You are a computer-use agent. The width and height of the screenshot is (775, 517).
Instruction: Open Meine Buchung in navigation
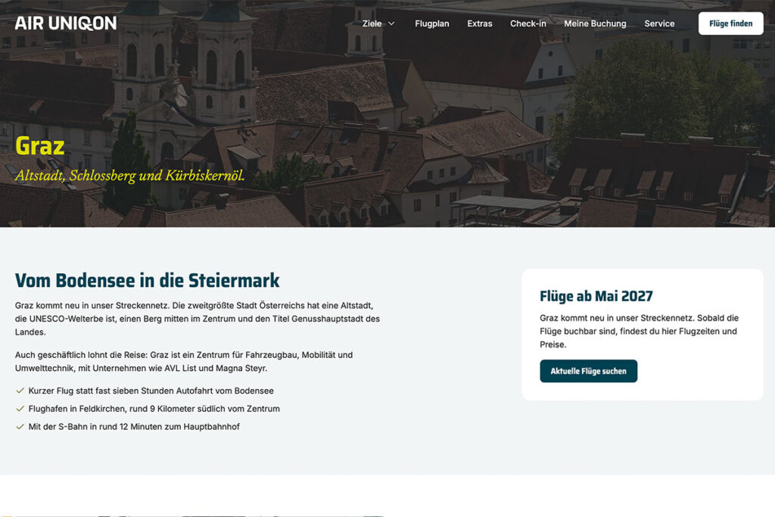point(595,23)
